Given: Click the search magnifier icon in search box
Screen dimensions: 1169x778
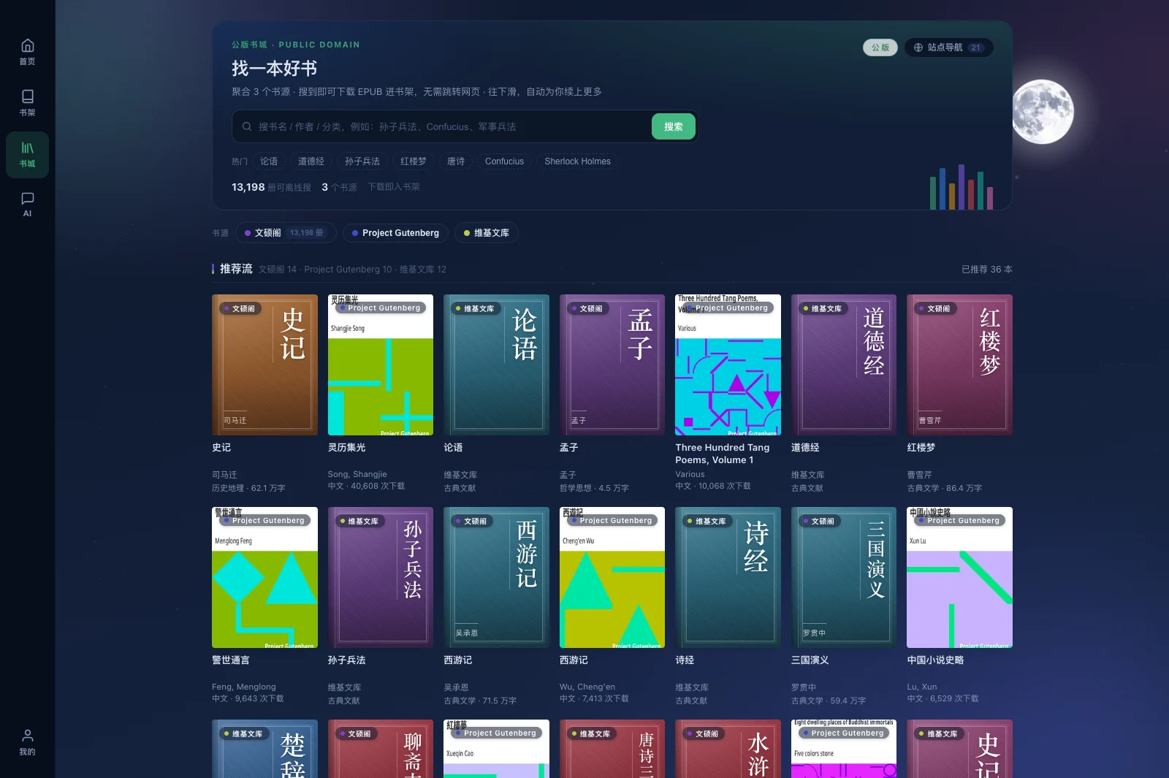Looking at the screenshot, I should (x=247, y=126).
